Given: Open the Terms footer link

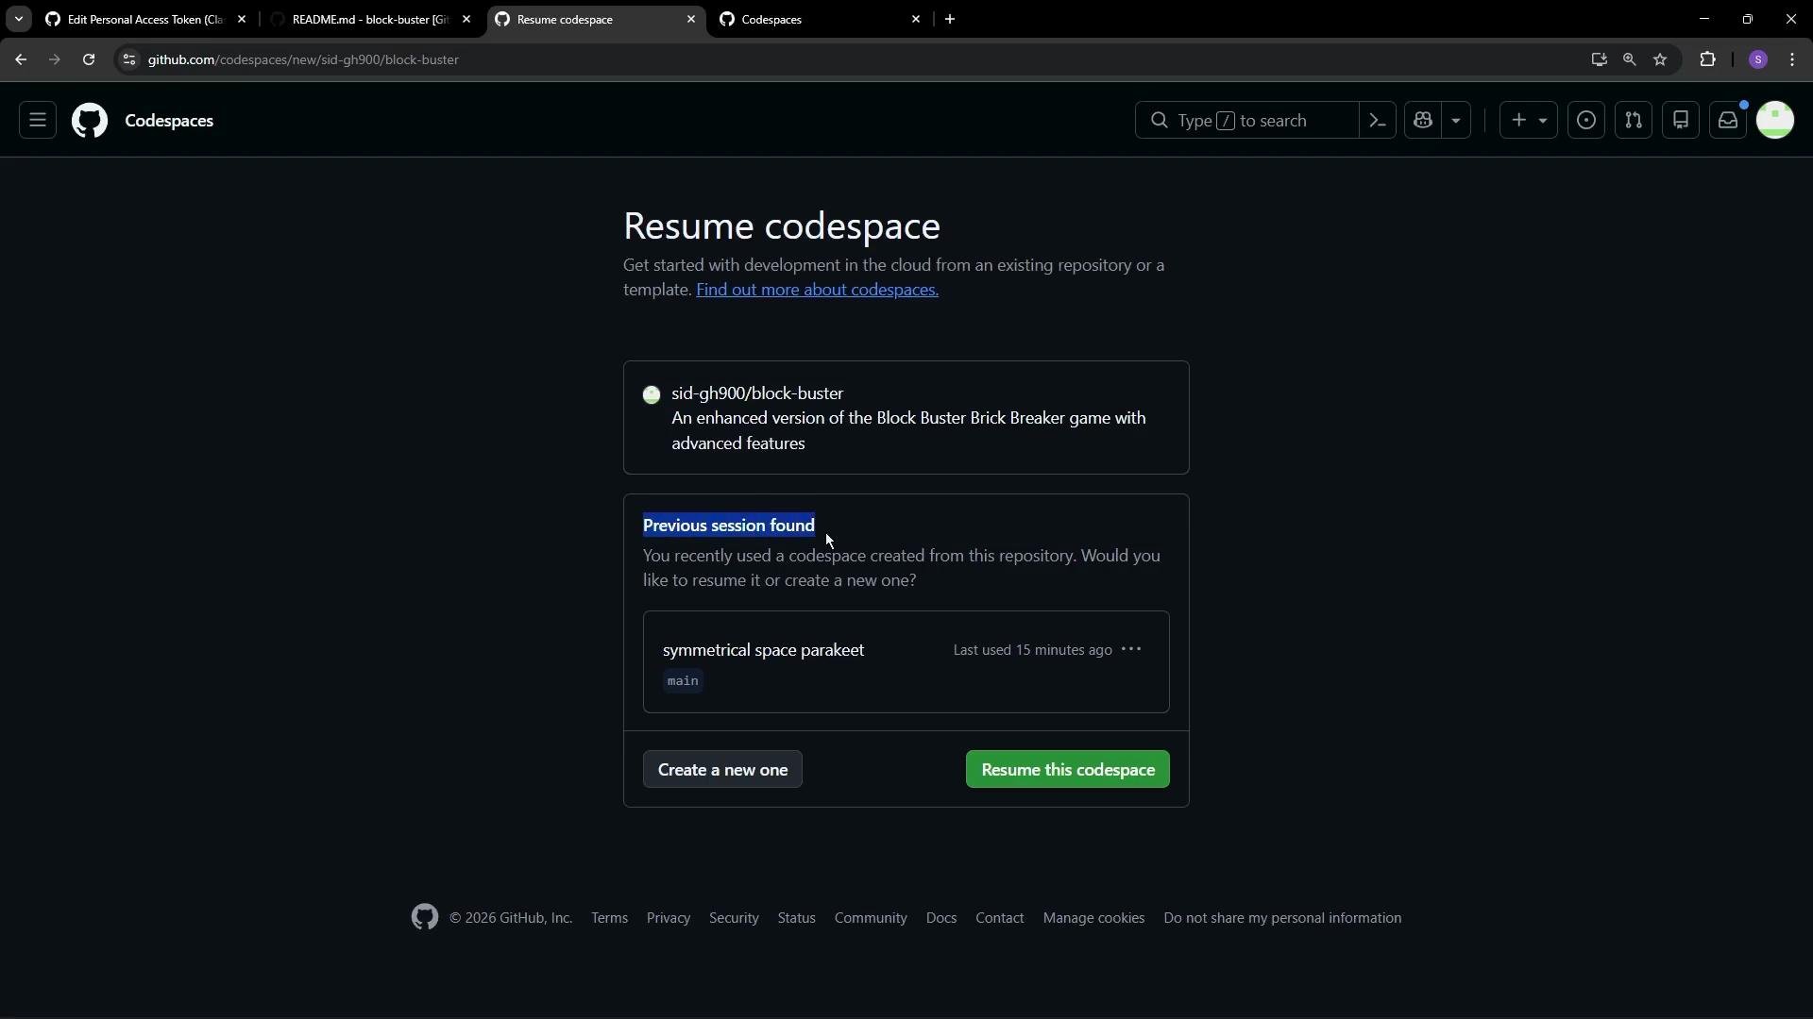Looking at the screenshot, I should 609,918.
